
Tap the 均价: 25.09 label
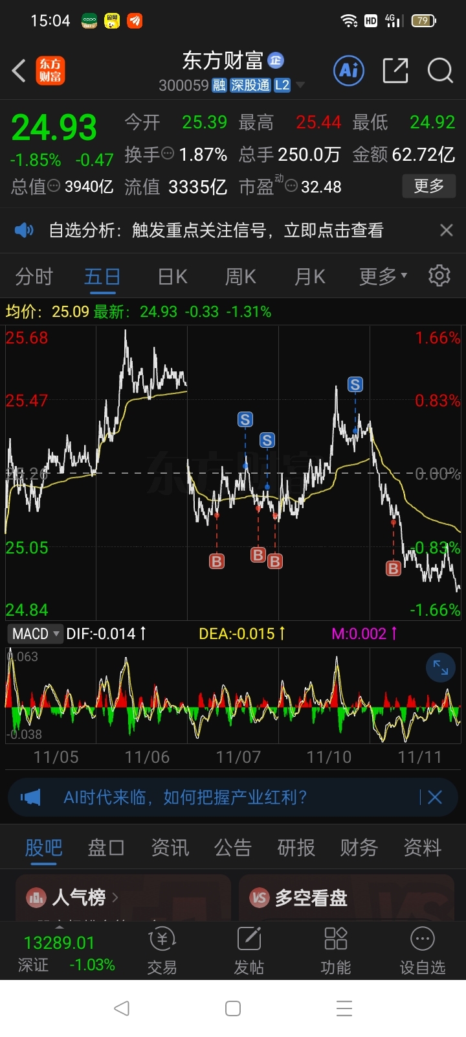(47, 312)
